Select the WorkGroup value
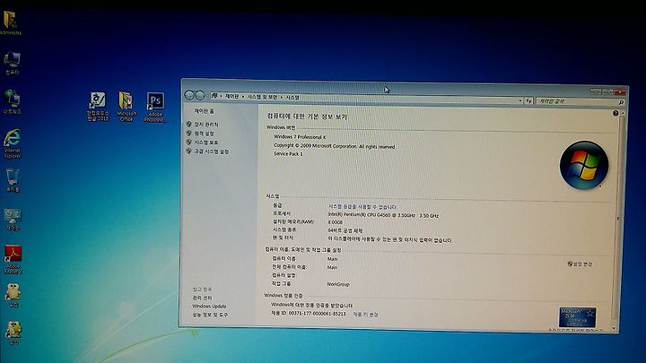The height and width of the screenshot is (363, 646). (338, 284)
